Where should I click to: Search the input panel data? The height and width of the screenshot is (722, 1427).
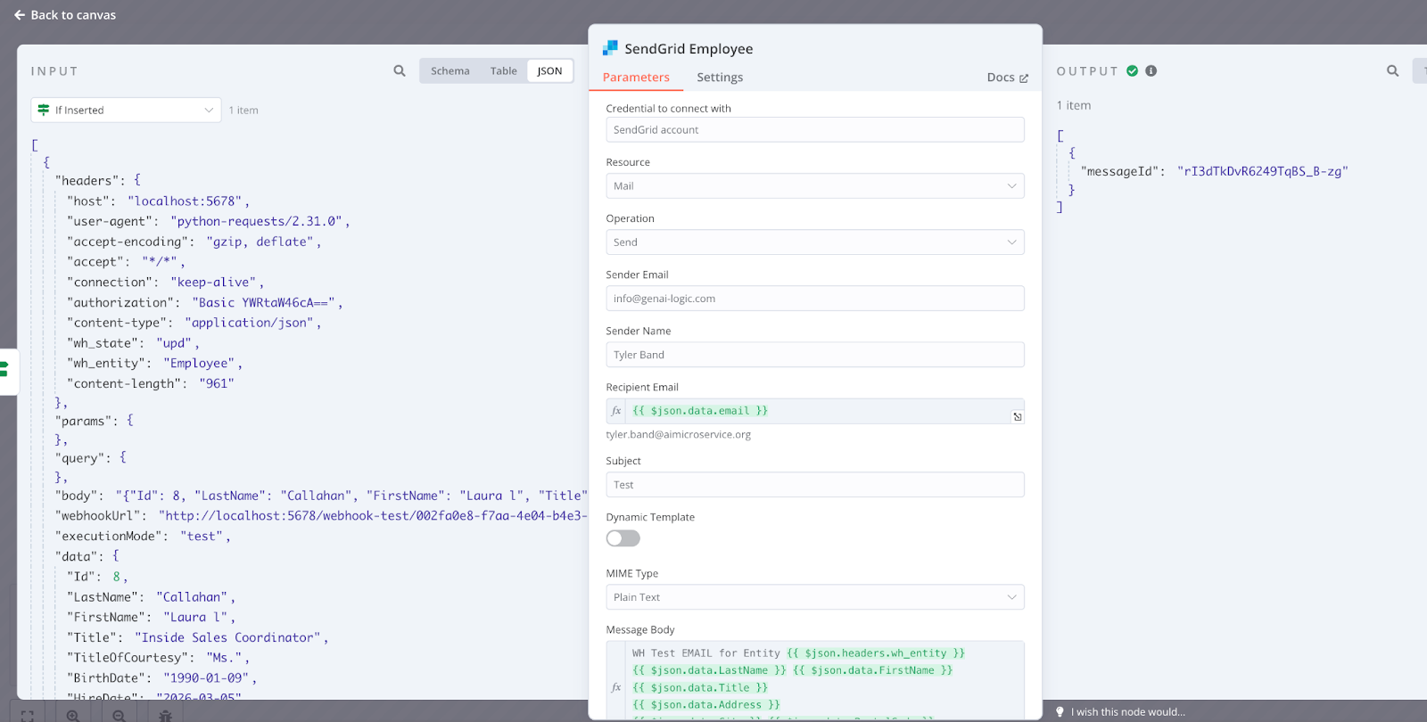(400, 70)
